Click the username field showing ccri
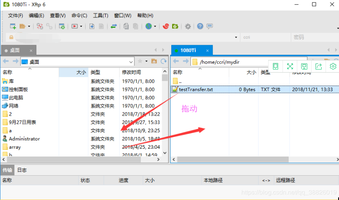The height and width of the screenshot is (200, 339). (x=265, y=37)
